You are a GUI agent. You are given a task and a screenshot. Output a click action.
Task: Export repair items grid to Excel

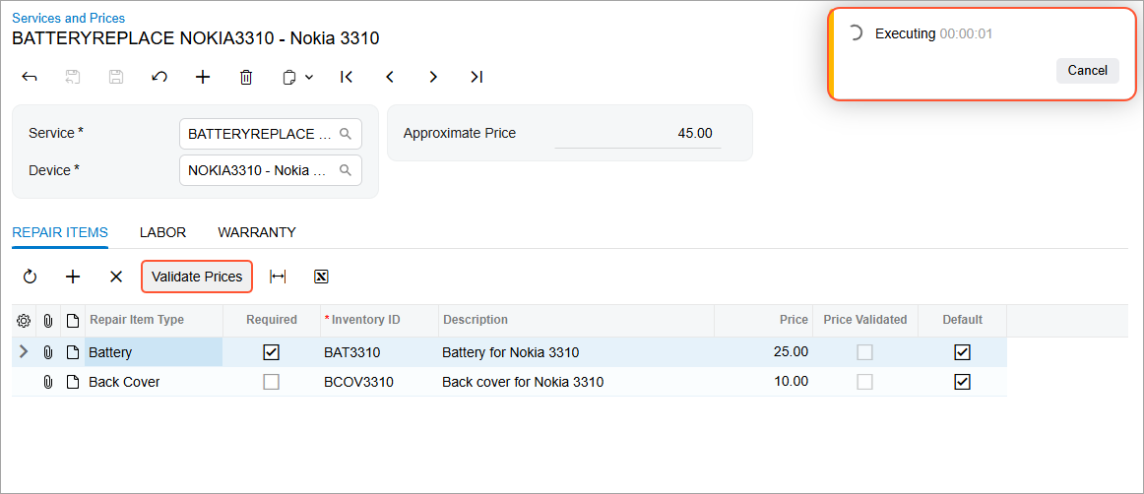click(321, 278)
